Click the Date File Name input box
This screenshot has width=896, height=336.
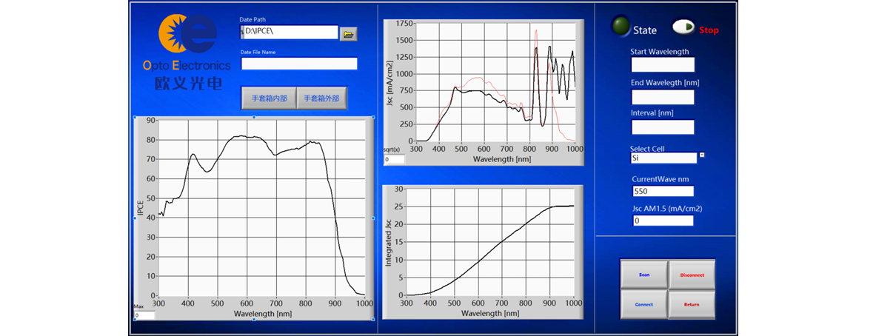pyautogui.click(x=299, y=64)
